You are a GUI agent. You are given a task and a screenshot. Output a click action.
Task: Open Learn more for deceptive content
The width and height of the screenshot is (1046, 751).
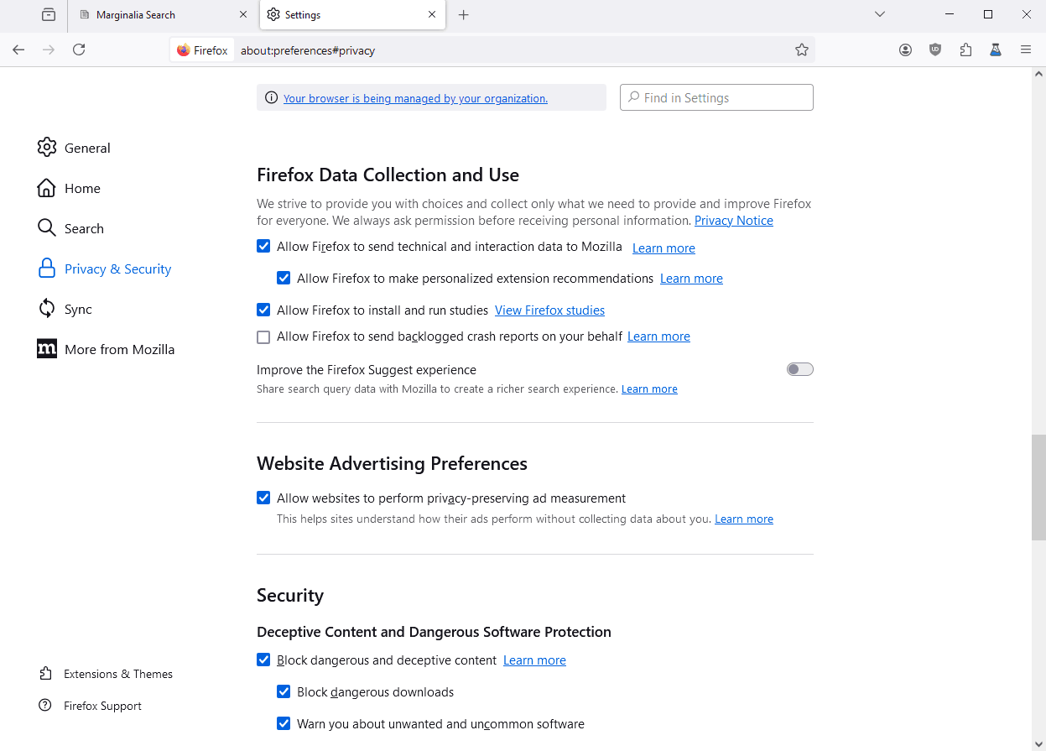coord(534,660)
